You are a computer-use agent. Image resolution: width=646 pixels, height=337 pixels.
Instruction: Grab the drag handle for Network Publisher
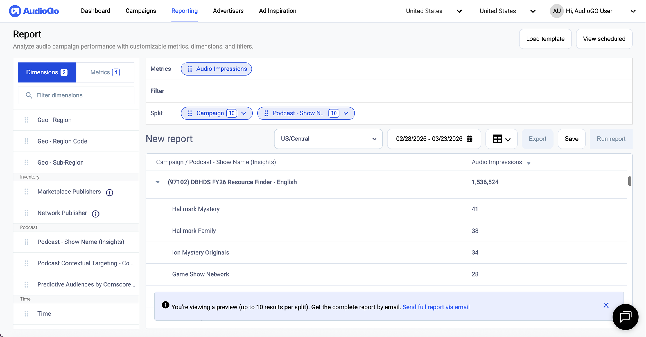click(x=26, y=213)
